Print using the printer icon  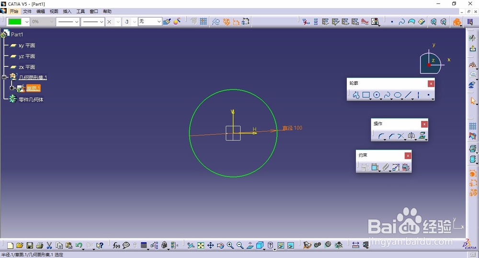(x=39, y=246)
